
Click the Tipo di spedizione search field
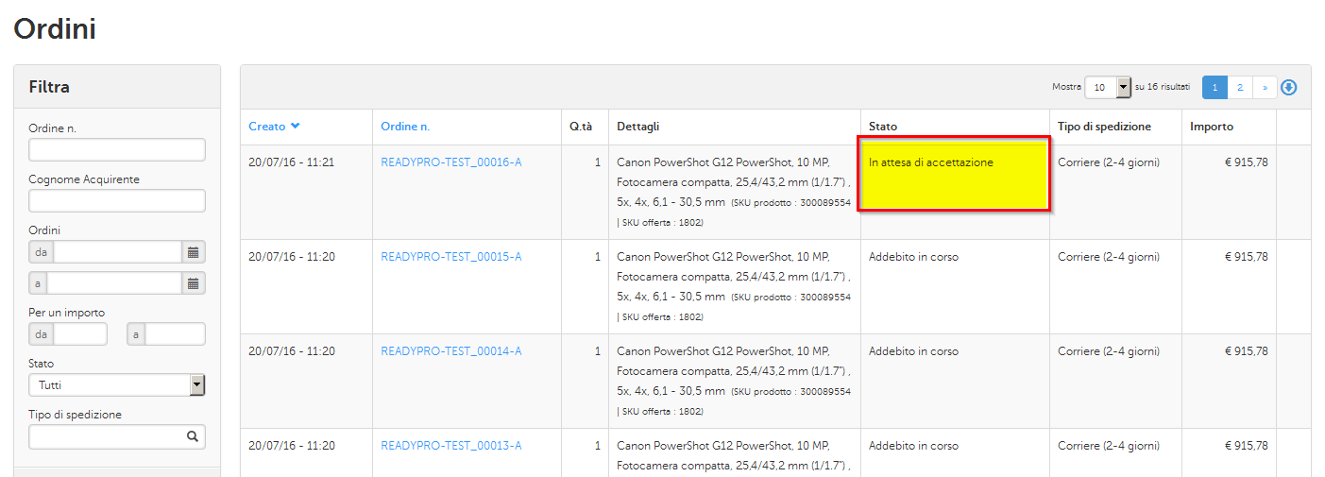click(117, 436)
